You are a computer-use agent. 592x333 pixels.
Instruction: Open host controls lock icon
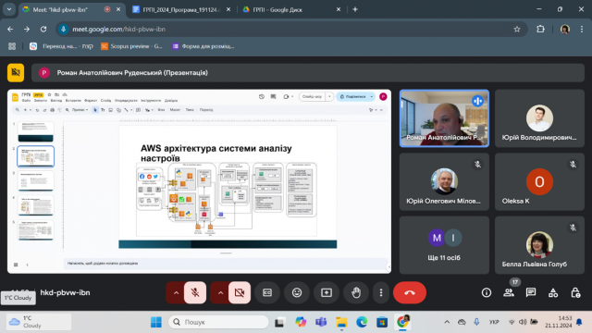tap(575, 292)
